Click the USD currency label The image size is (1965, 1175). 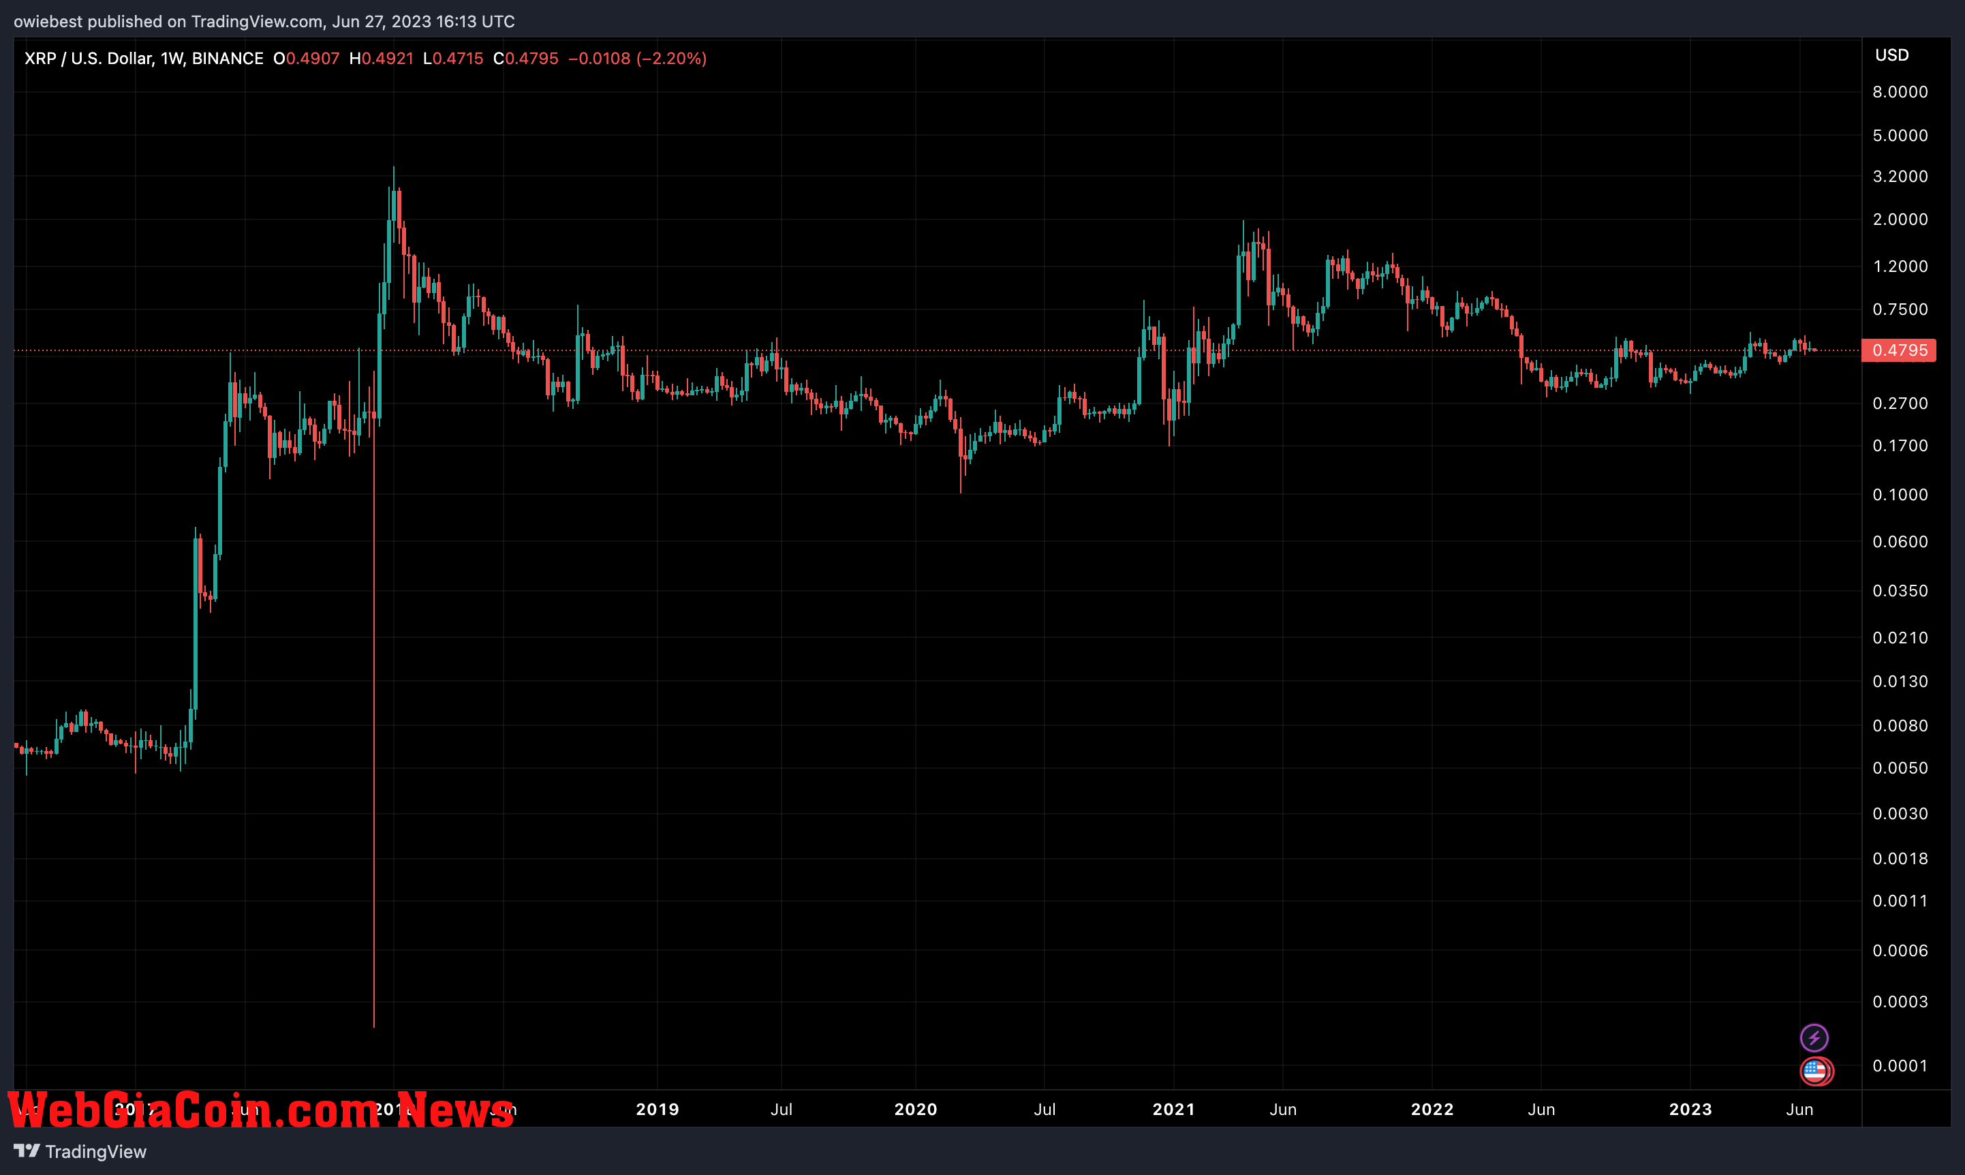1891,55
